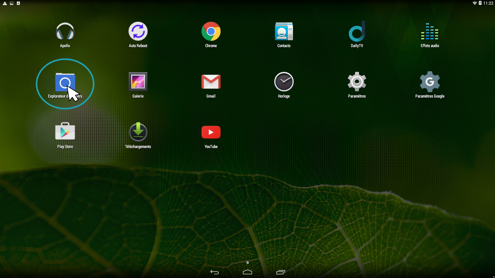Tap the keyboard A notification icon
The height and width of the screenshot is (278, 495).
coord(18,3)
